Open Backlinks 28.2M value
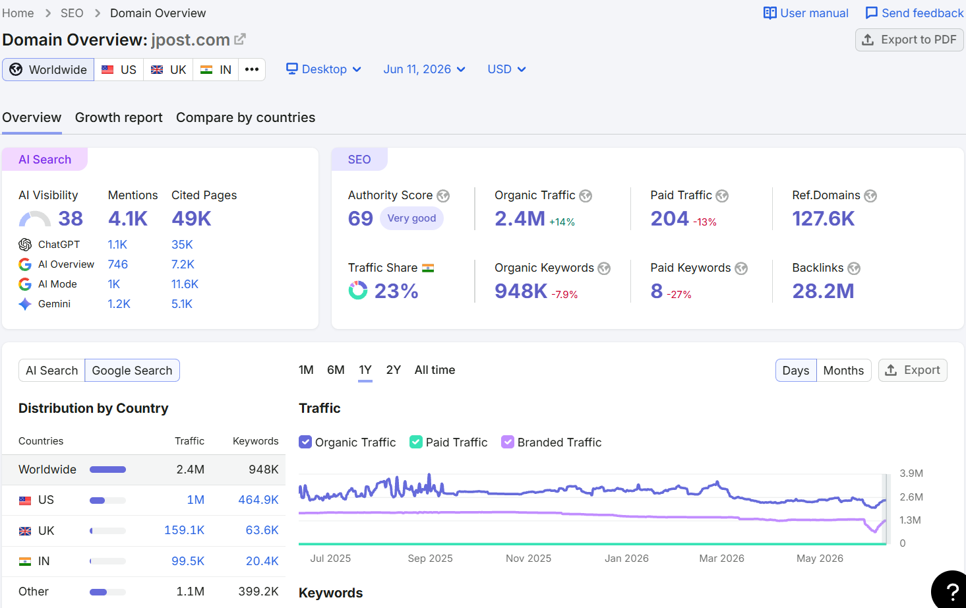 (823, 291)
